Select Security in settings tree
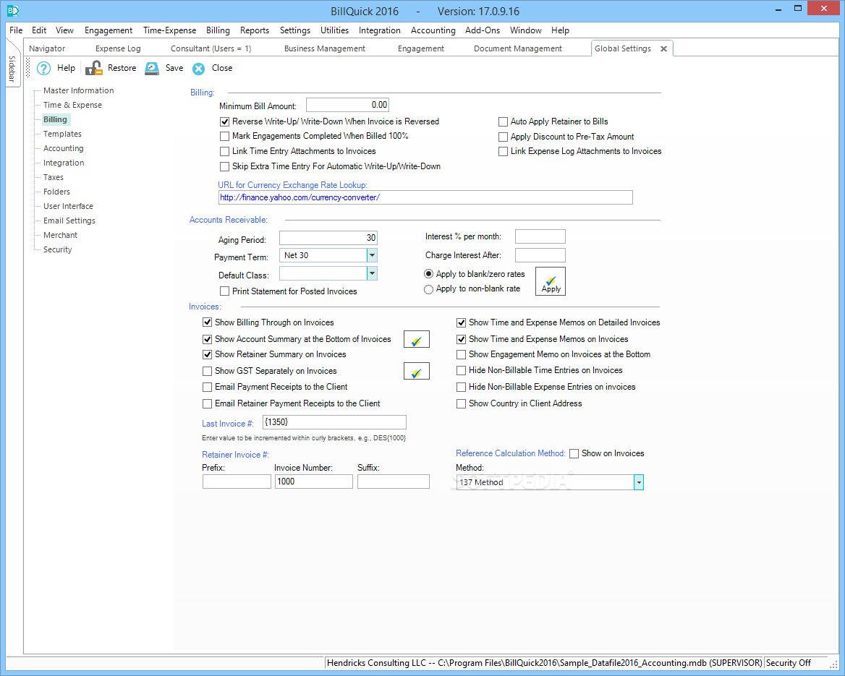 58,249
